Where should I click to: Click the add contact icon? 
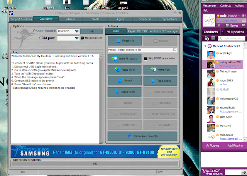pos(206,38)
